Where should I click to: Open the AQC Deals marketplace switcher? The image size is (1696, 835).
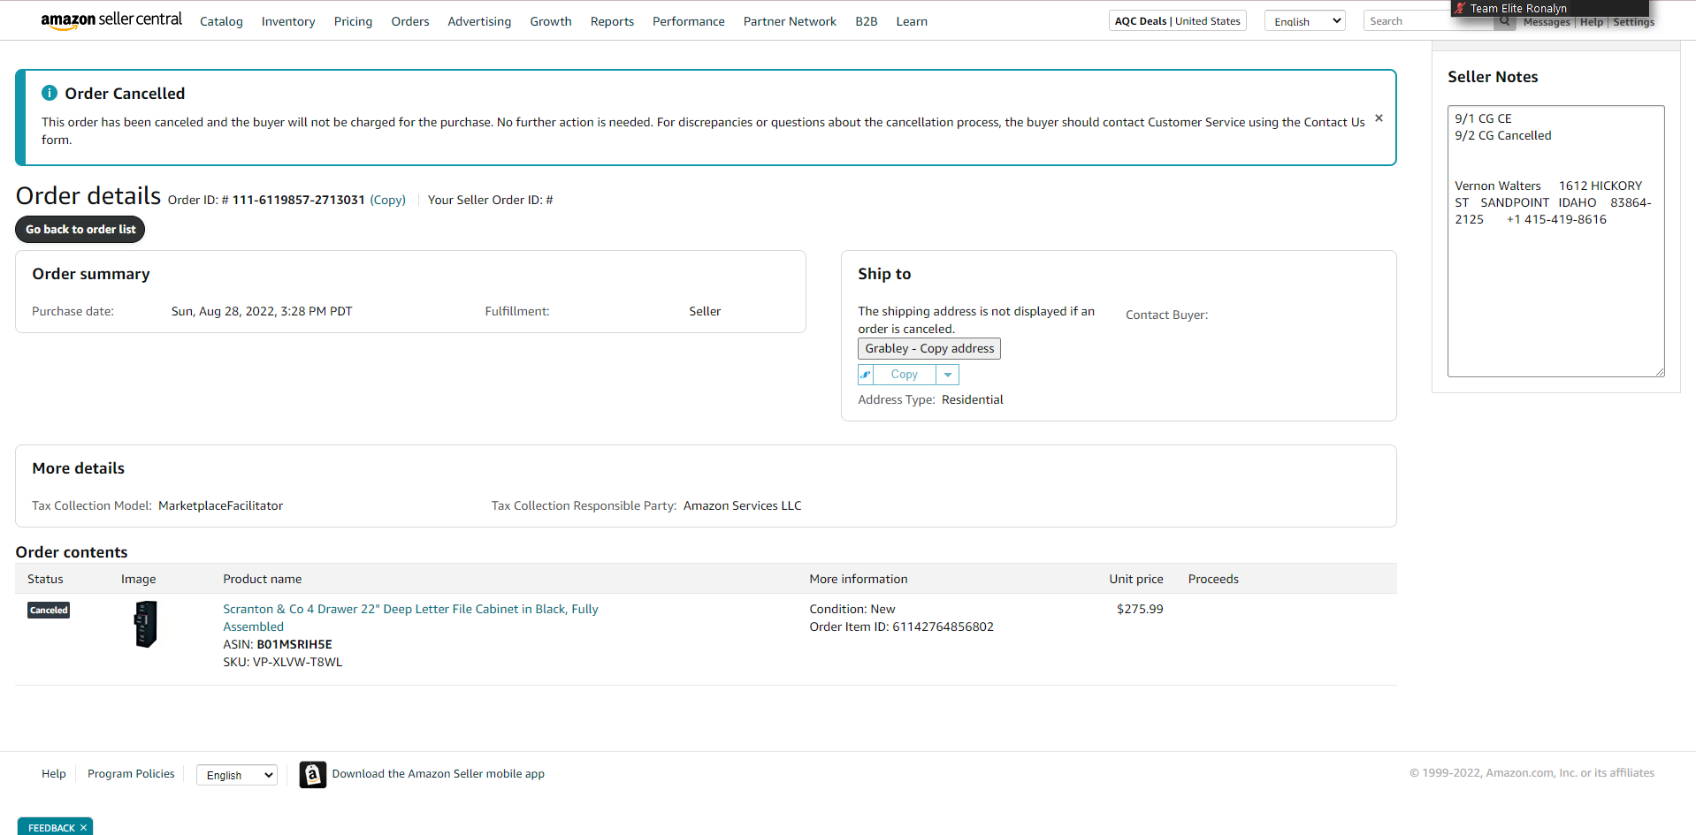point(1178,21)
